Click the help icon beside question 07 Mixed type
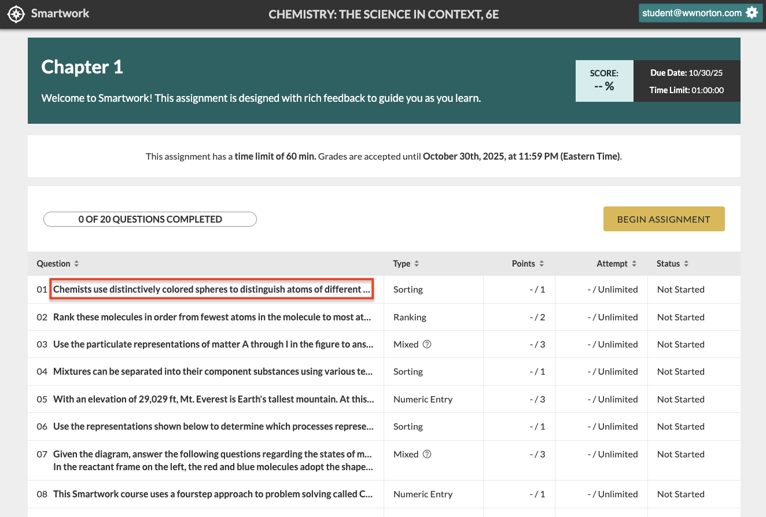 [x=427, y=454]
